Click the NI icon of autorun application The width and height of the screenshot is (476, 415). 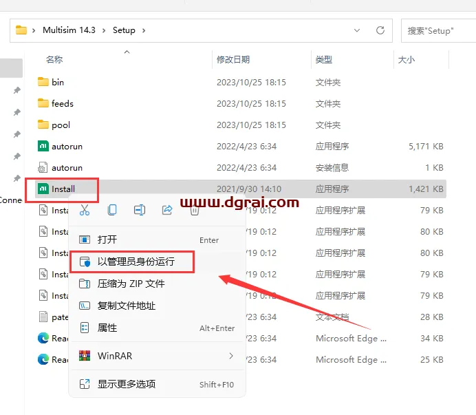tap(43, 146)
